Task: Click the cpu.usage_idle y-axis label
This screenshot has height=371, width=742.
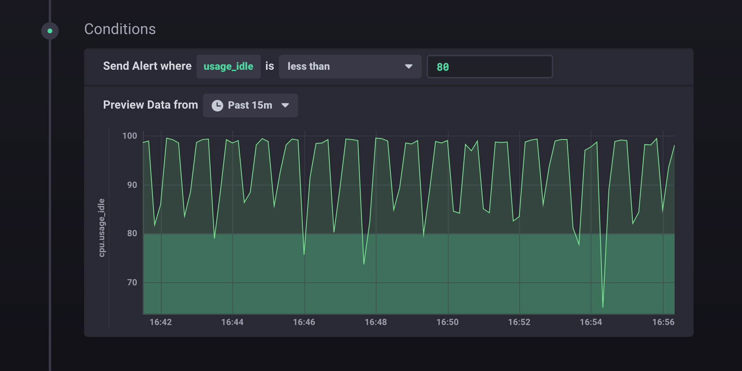Action: coord(102,228)
